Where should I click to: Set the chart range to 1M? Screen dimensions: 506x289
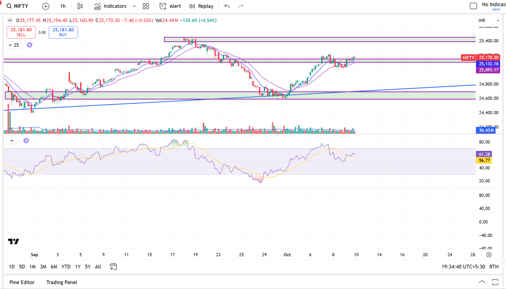32,267
